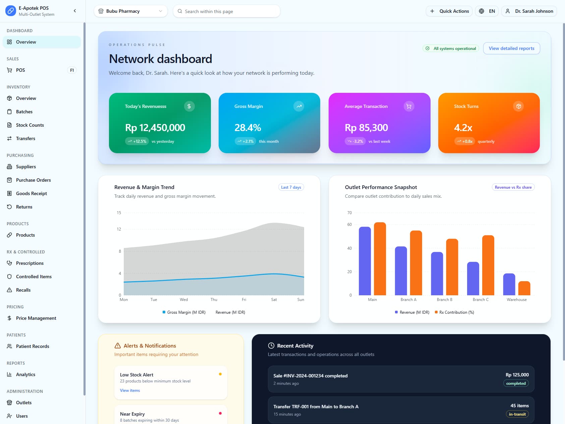The height and width of the screenshot is (424, 565).
Task: Open the Last 7 days period selector
Action: click(291, 187)
